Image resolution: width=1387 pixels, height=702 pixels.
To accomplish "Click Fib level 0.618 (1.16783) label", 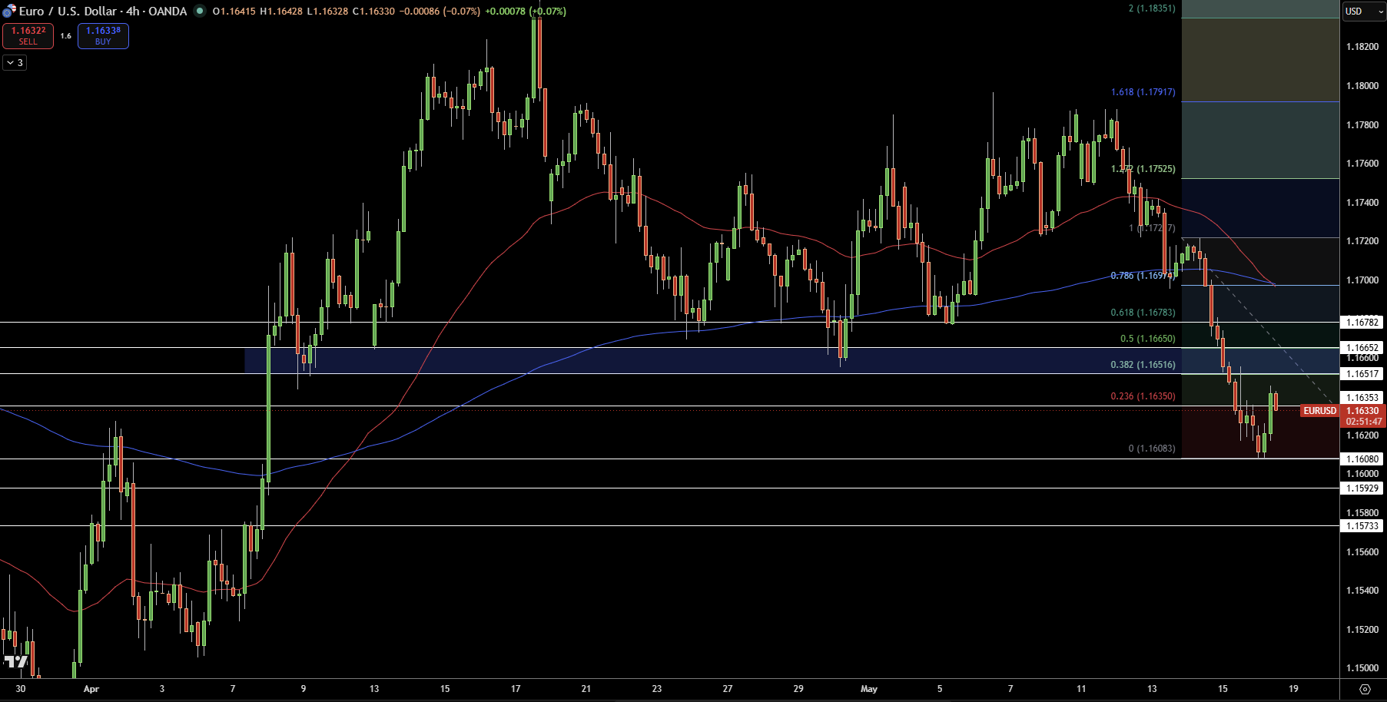I will click(1143, 313).
